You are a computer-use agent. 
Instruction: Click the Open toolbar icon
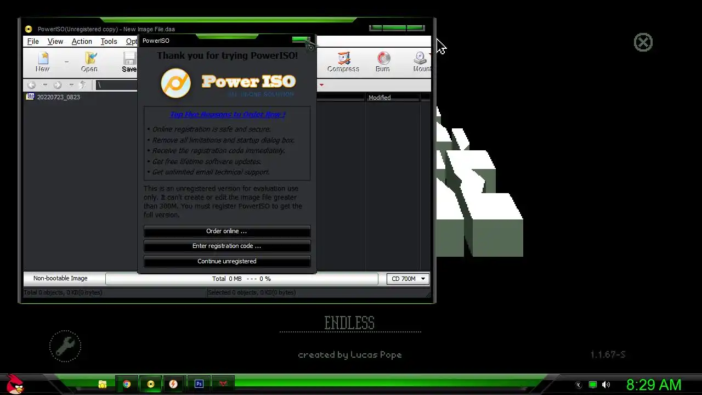89,61
